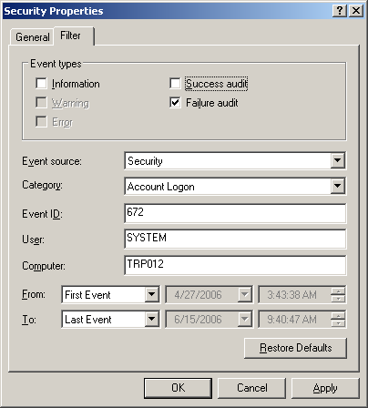Click the Restore Defaults button

point(295,348)
